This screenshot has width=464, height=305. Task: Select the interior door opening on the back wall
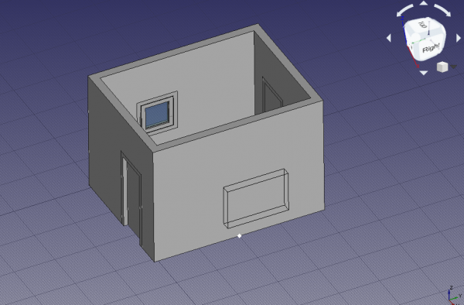271,94
